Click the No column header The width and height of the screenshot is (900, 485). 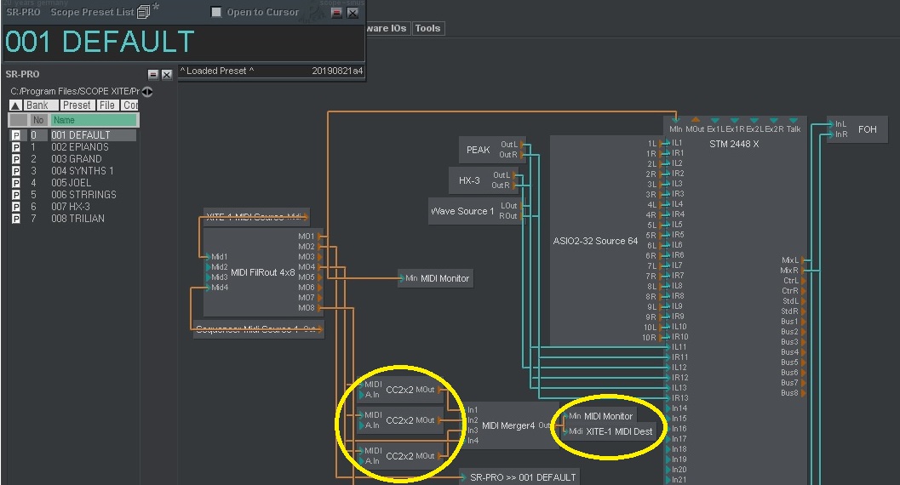38,121
